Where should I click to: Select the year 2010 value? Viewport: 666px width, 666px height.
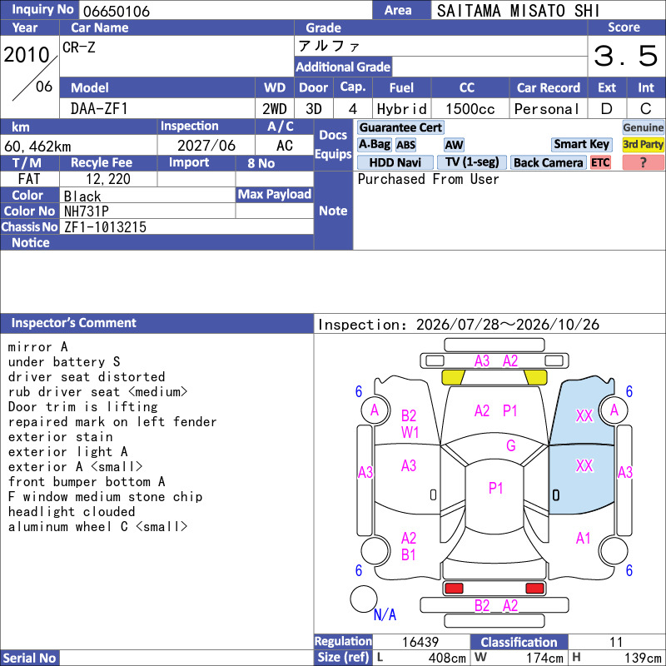(27, 55)
